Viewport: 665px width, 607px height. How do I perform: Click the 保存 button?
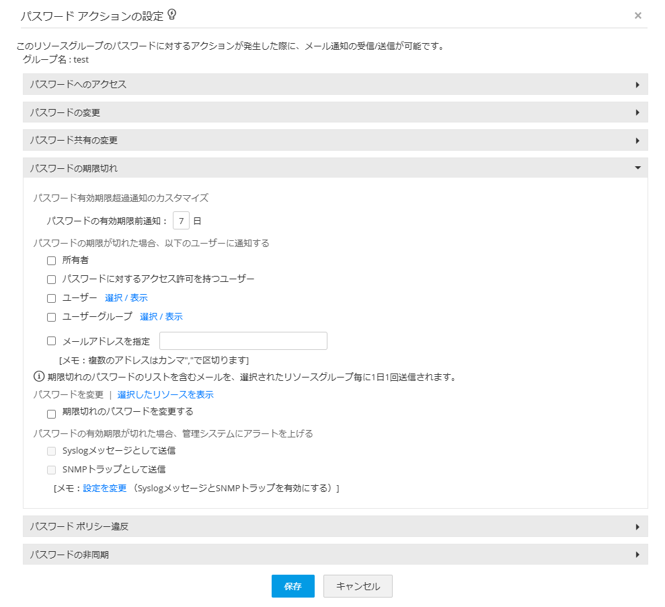tap(292, 586)
